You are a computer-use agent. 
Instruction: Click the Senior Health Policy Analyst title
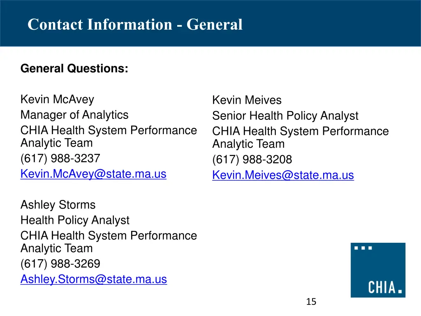coord(285,116)
